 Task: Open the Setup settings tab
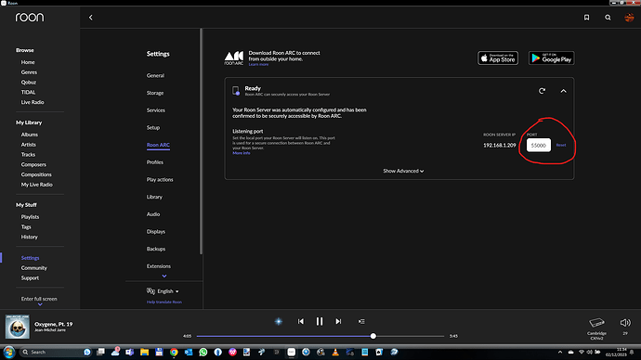[153, 128]
